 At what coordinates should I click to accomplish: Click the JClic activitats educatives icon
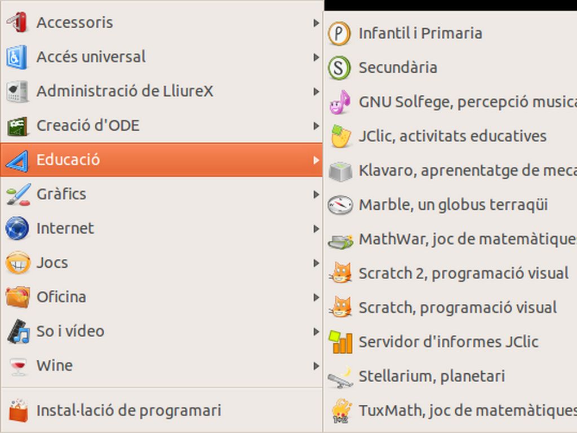click(x=340, y=136)
